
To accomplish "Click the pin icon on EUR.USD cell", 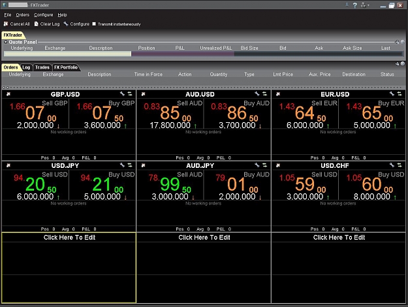I will (278, 94).
